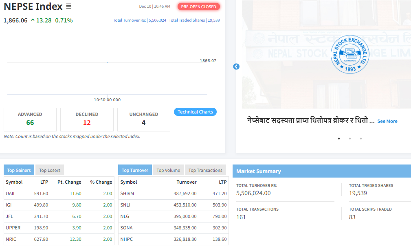Click the note about stock count

(72, 137)
